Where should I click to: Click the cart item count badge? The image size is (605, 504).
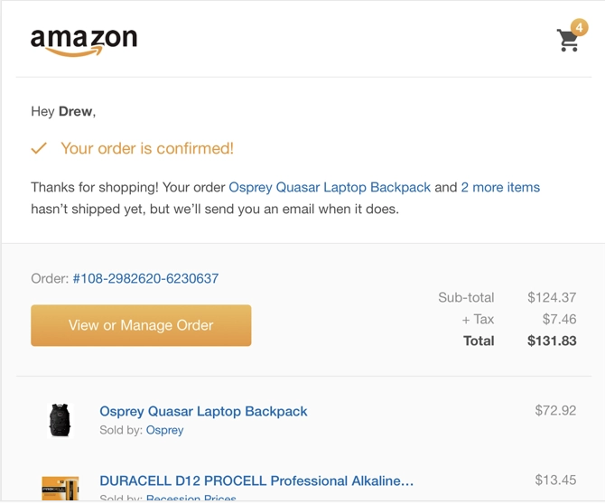coord(579,28)
